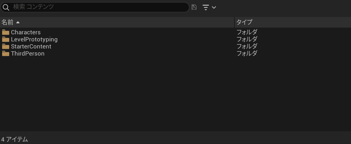Click the フォルダ type cell for ThirdPerson
This screenshot has width=351, height=144.
[247, 53]
